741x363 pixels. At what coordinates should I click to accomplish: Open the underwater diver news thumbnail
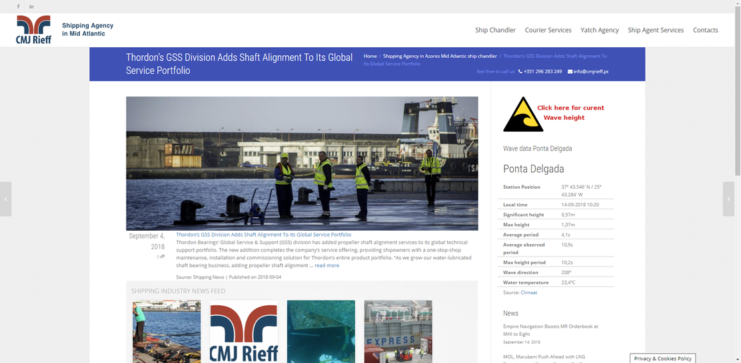pyautogui.click(x=321, y=331)
